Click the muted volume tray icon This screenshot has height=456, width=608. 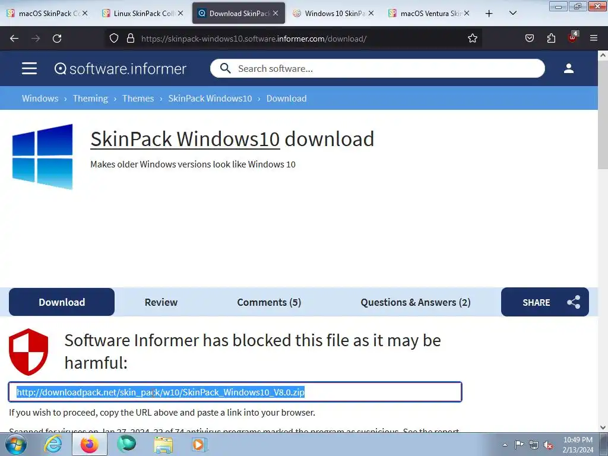coord(548,445)
